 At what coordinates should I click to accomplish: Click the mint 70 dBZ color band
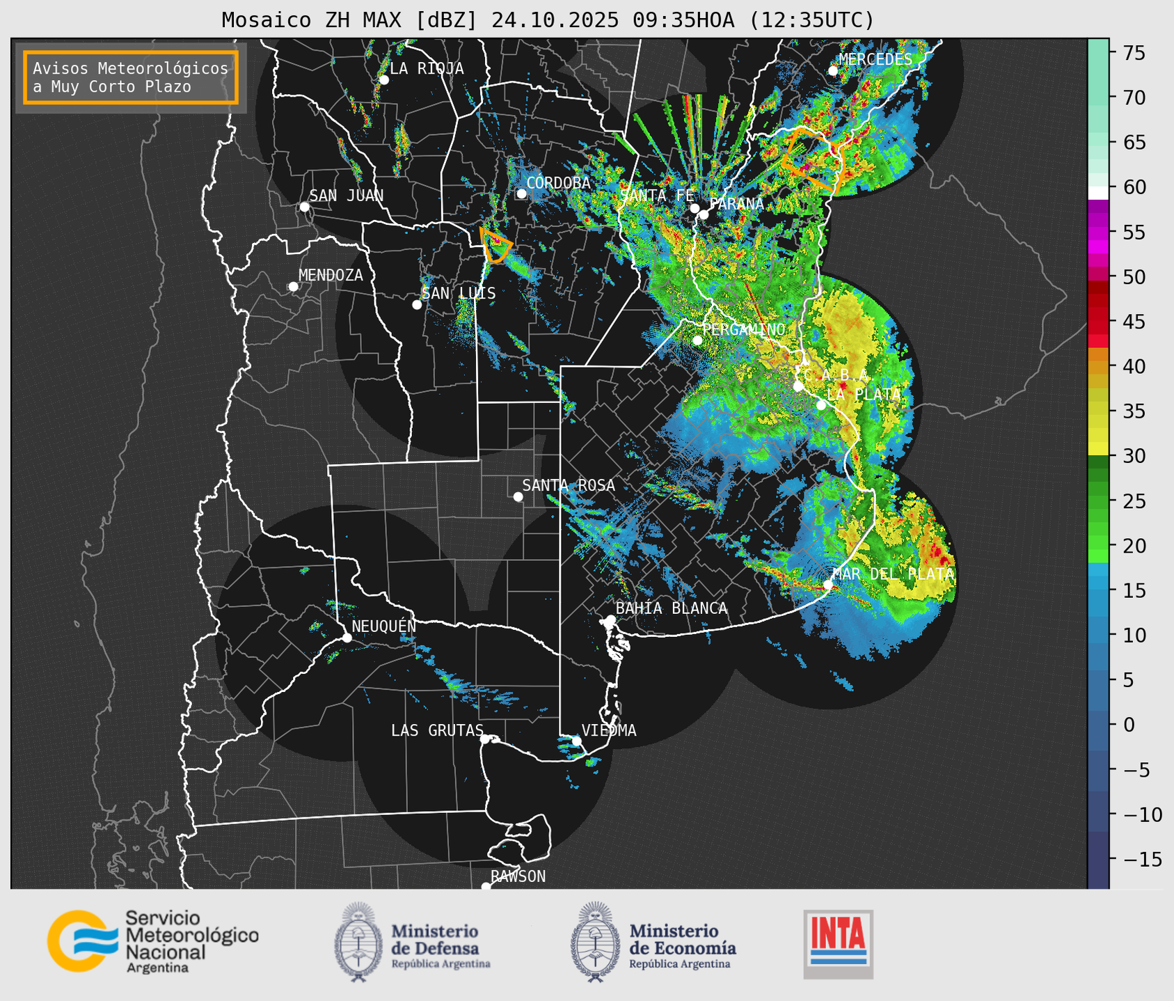(1098, 97)
